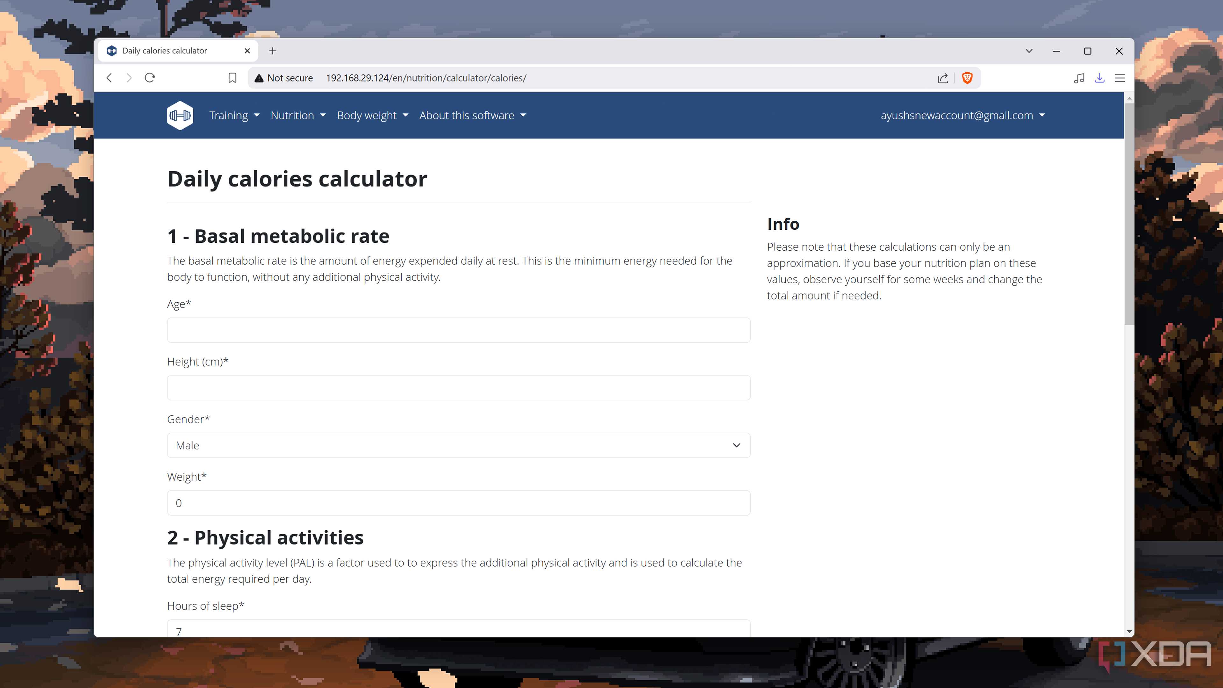Click the music note playlist icon
This screenshot has width=1223, height=688.
(1079, 78)
